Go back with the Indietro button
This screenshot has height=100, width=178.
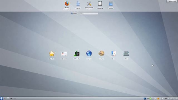(x=74, y=13)
